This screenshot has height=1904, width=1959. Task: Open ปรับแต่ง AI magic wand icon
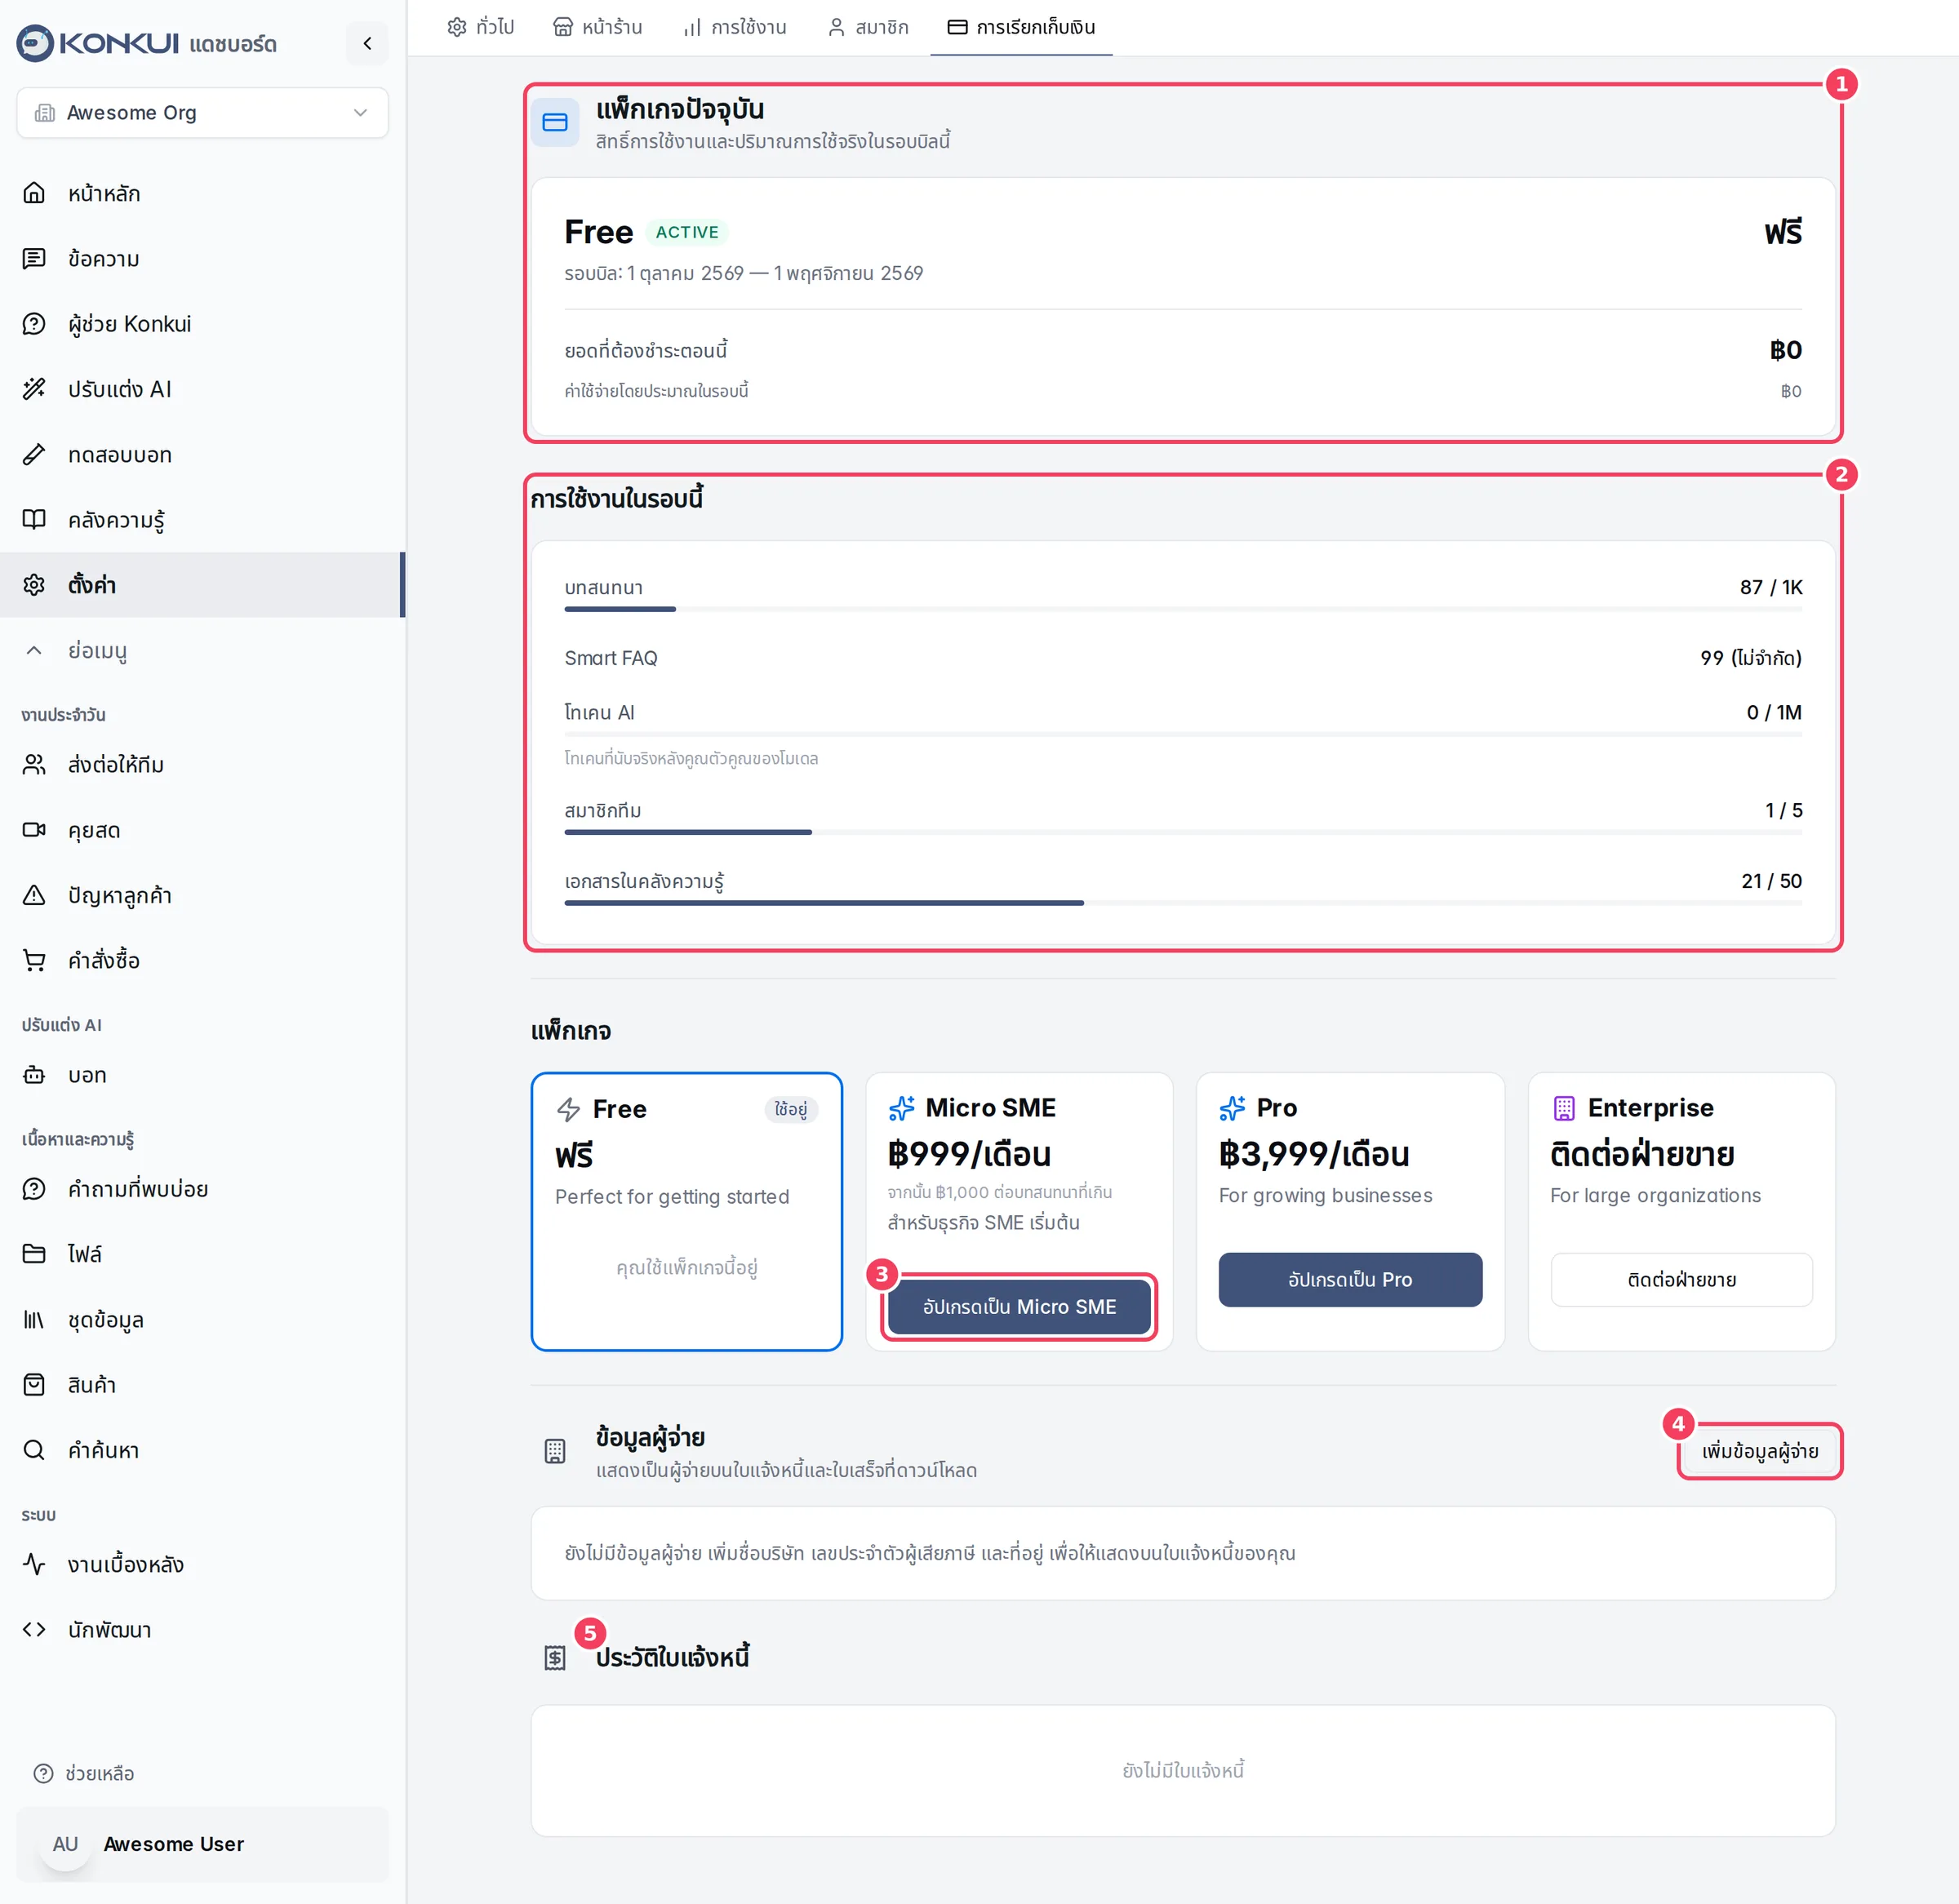(34, 389)
